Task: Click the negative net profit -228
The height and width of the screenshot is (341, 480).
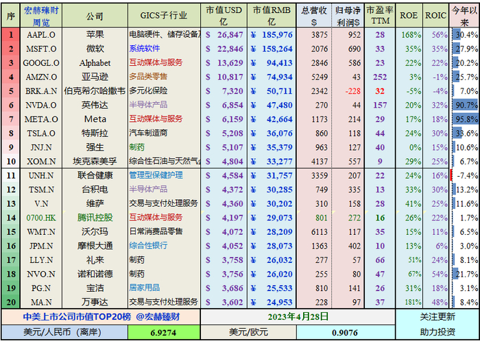Action: [x=352, y=91]
